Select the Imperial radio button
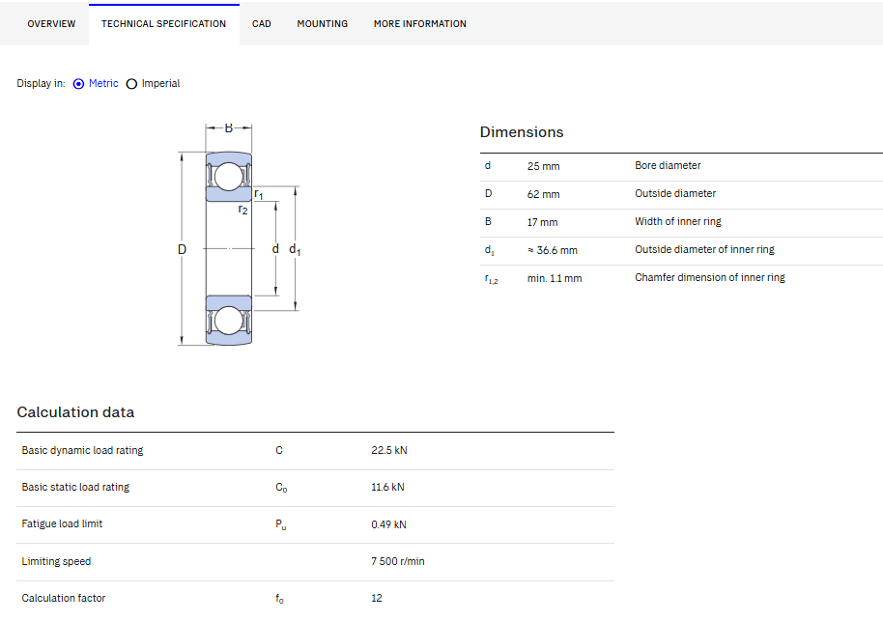The height and width of the screenshot is (621, 883). coord(131,84)
